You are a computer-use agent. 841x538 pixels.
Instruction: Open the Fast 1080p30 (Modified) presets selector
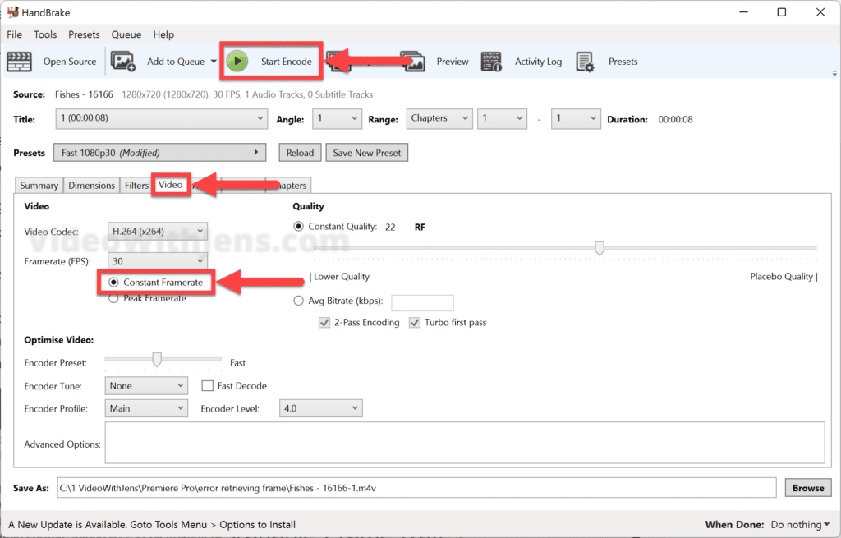160,152
